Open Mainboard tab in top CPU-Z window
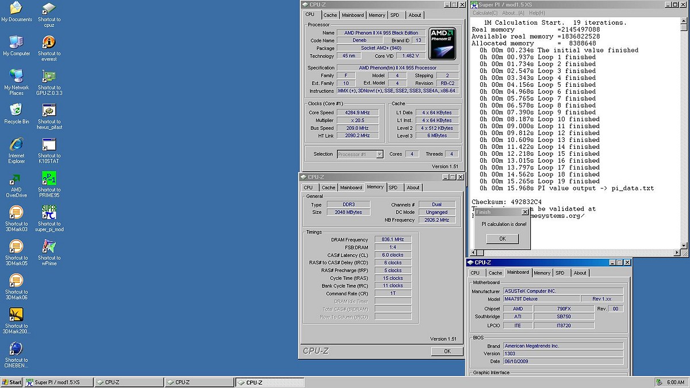This screenshot has height=388, width=690. pos(352,15)
